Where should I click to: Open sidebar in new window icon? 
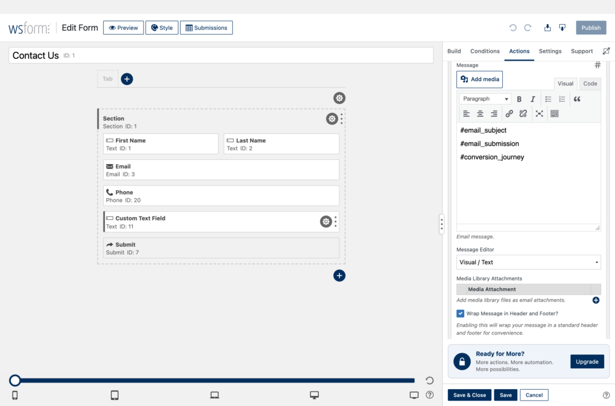coord(606,51)
